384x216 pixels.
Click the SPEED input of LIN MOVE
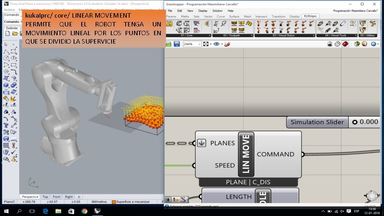coord(224,166)
